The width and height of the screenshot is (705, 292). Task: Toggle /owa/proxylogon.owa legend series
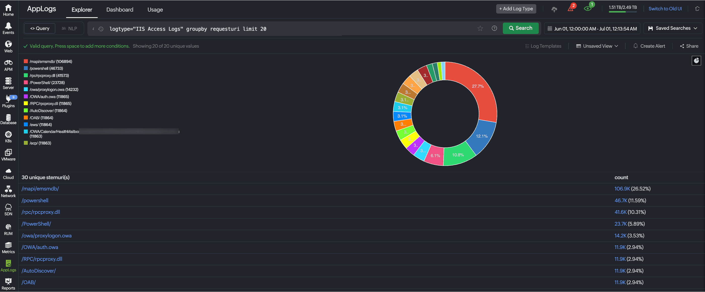coord(51,89)
